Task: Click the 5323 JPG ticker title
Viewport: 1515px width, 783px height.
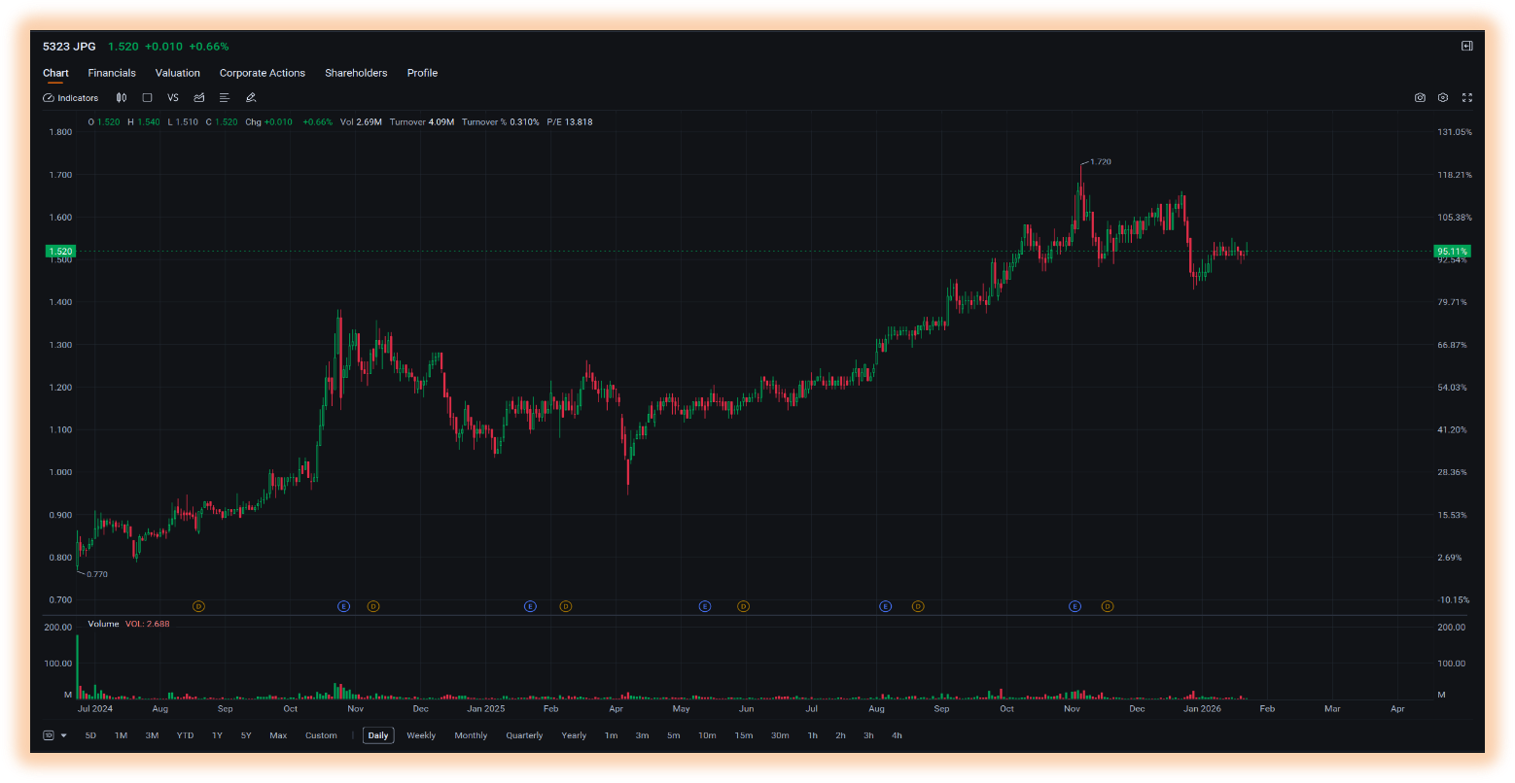Action: pyautogui.click(x=69, y=47)
